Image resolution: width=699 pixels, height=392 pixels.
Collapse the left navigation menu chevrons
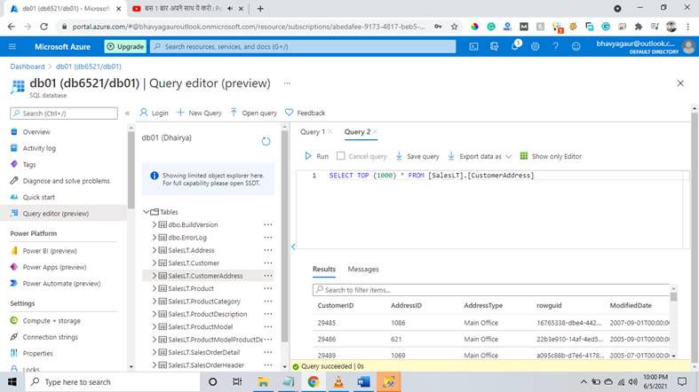click(x=128, y=113)
